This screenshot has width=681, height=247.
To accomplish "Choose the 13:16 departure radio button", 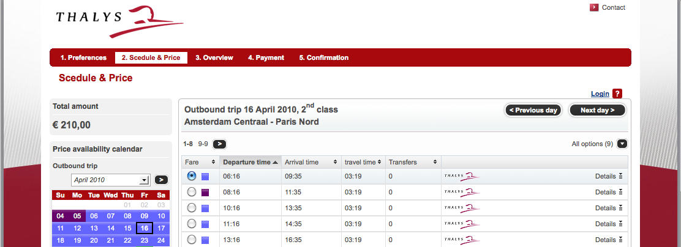I will tap(192, 239).
